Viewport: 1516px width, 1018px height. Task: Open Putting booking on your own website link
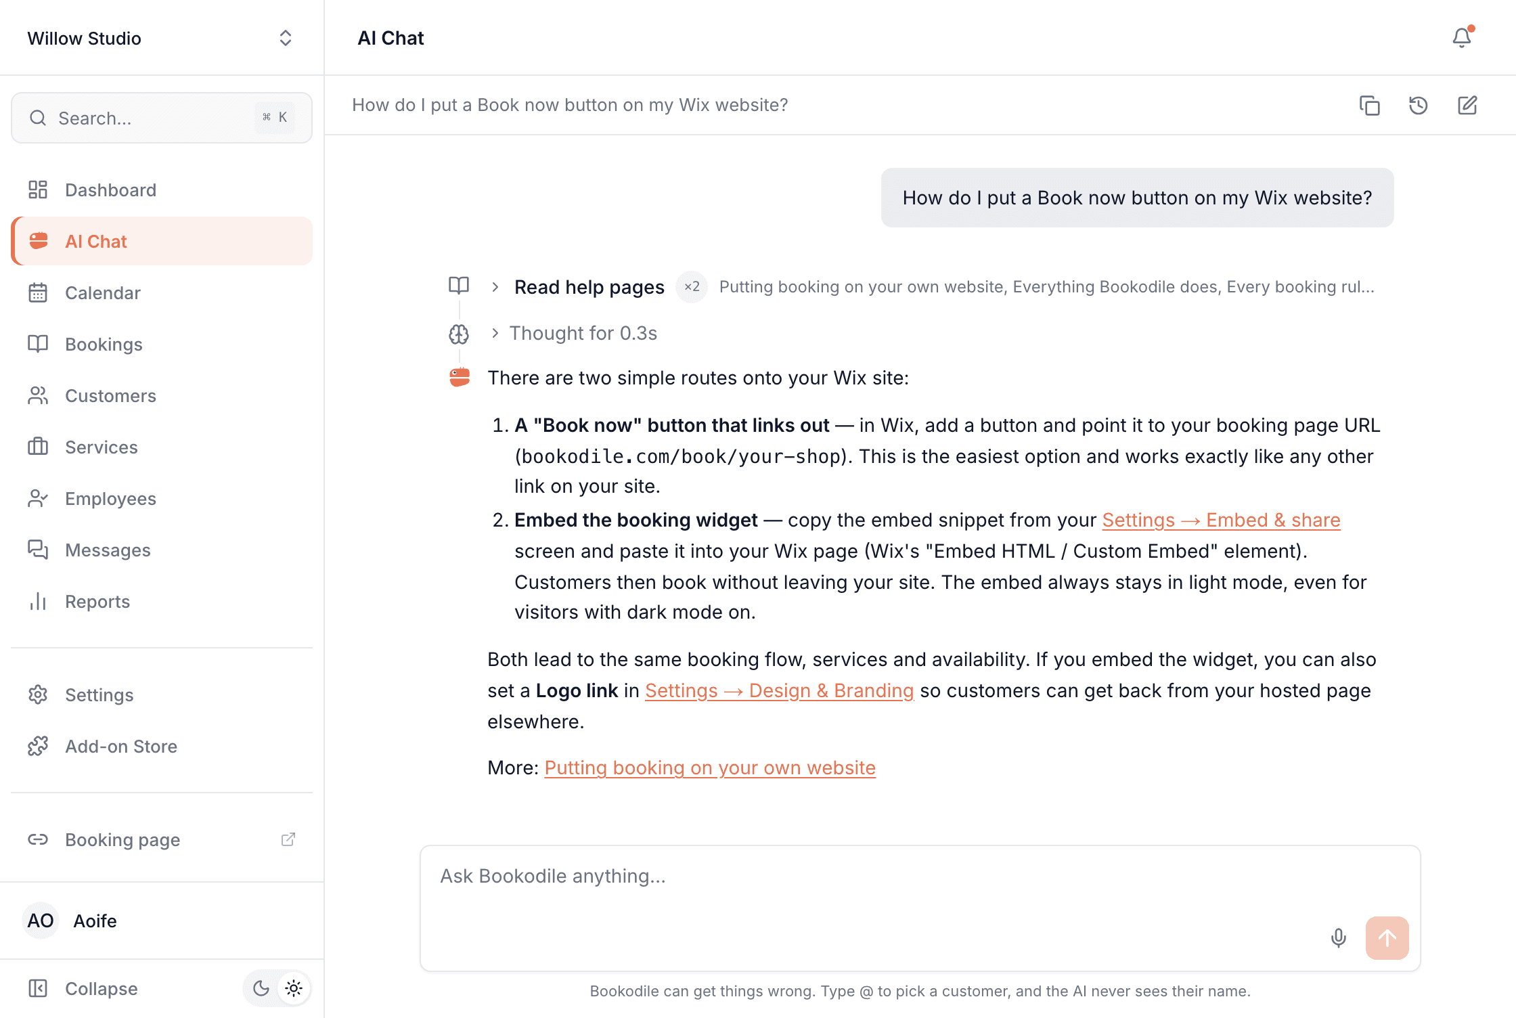tap(710, 768)
